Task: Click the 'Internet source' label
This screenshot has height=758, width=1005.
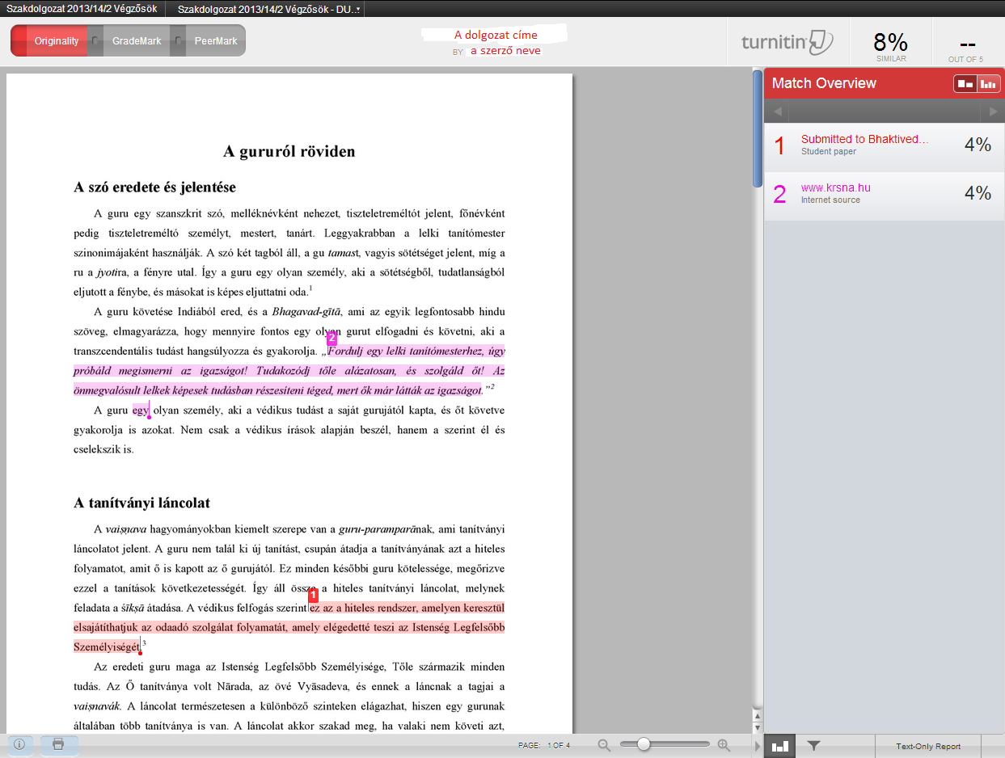Action: [830, 200]
